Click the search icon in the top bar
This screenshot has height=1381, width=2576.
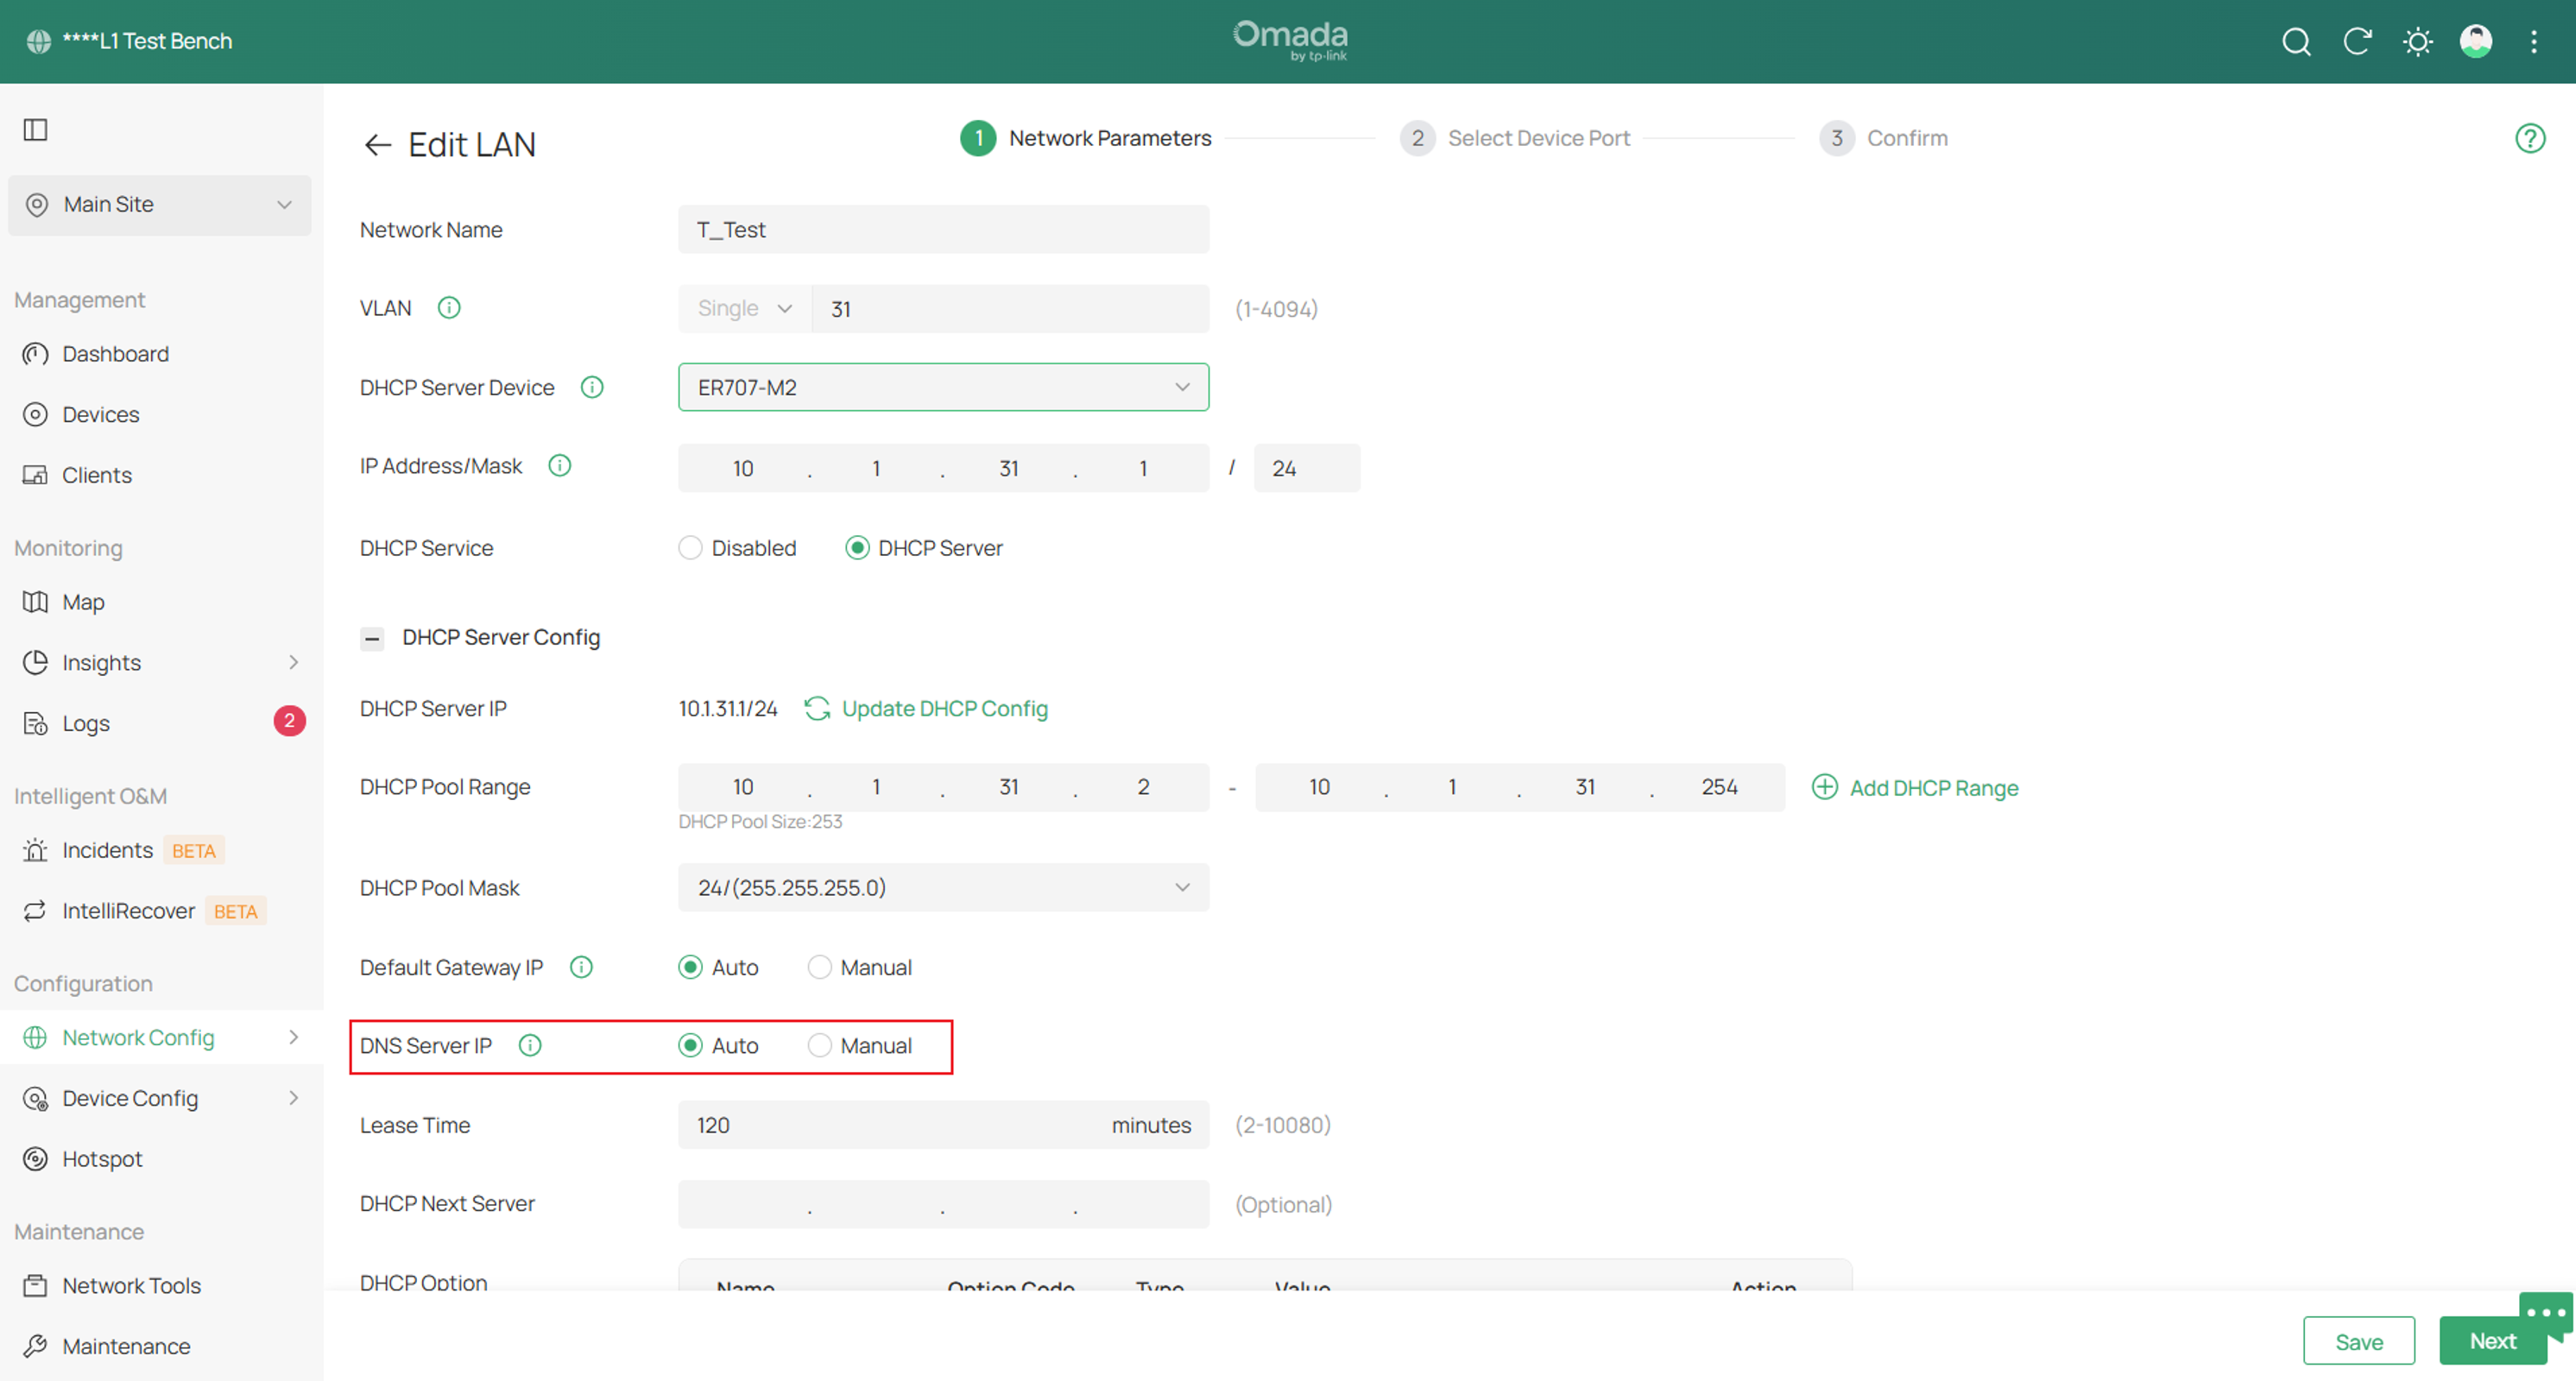2296,41
